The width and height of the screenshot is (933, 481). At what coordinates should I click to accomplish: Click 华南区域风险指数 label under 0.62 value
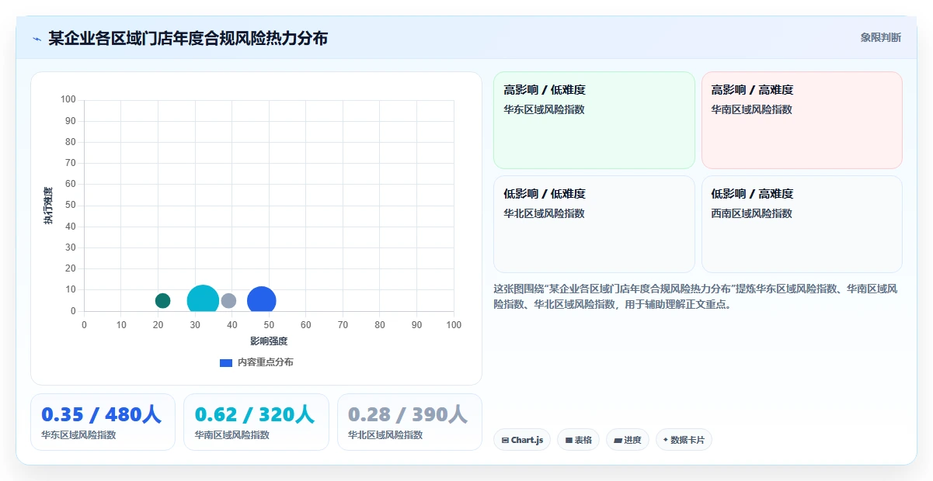(232, 435)
